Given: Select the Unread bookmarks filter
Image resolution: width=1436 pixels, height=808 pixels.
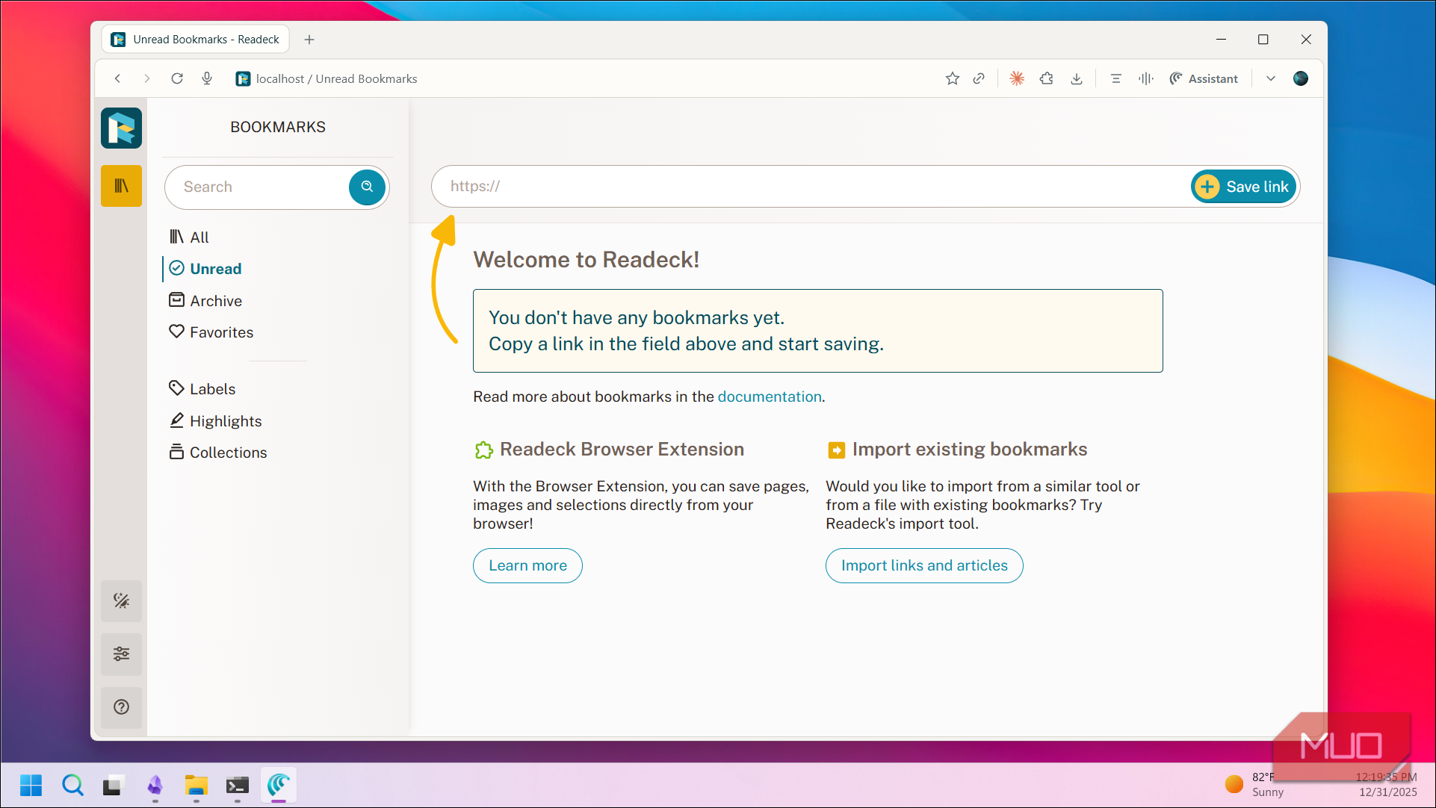Looking at the screenshot, I should click(205, 269).
